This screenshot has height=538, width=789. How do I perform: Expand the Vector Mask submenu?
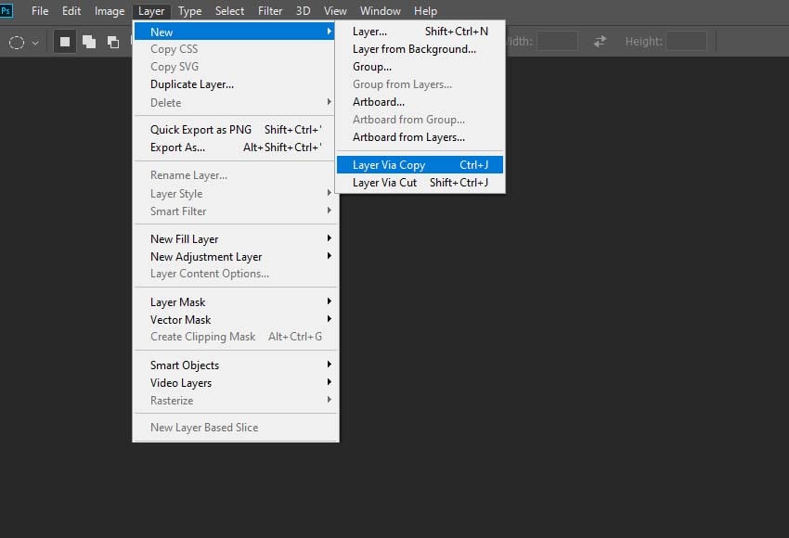click(235, 319)
